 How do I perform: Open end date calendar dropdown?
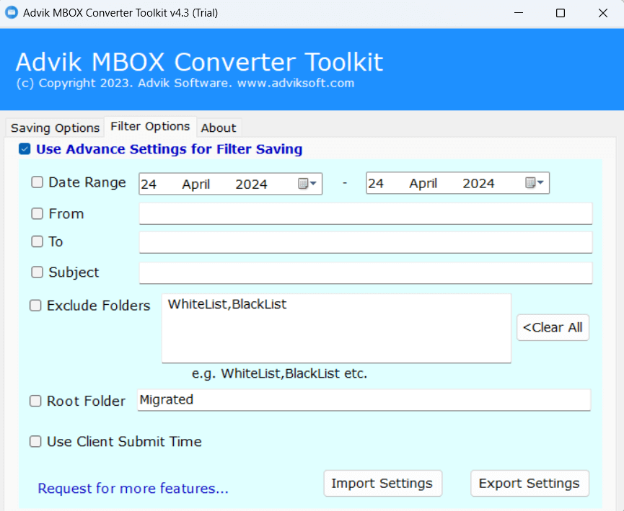tap(535, 182)
